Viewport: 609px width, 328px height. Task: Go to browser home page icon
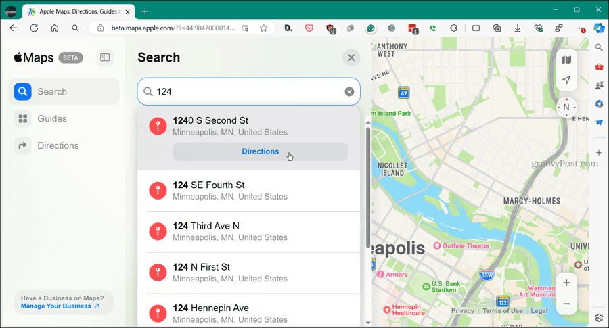(x=55, y=28)
